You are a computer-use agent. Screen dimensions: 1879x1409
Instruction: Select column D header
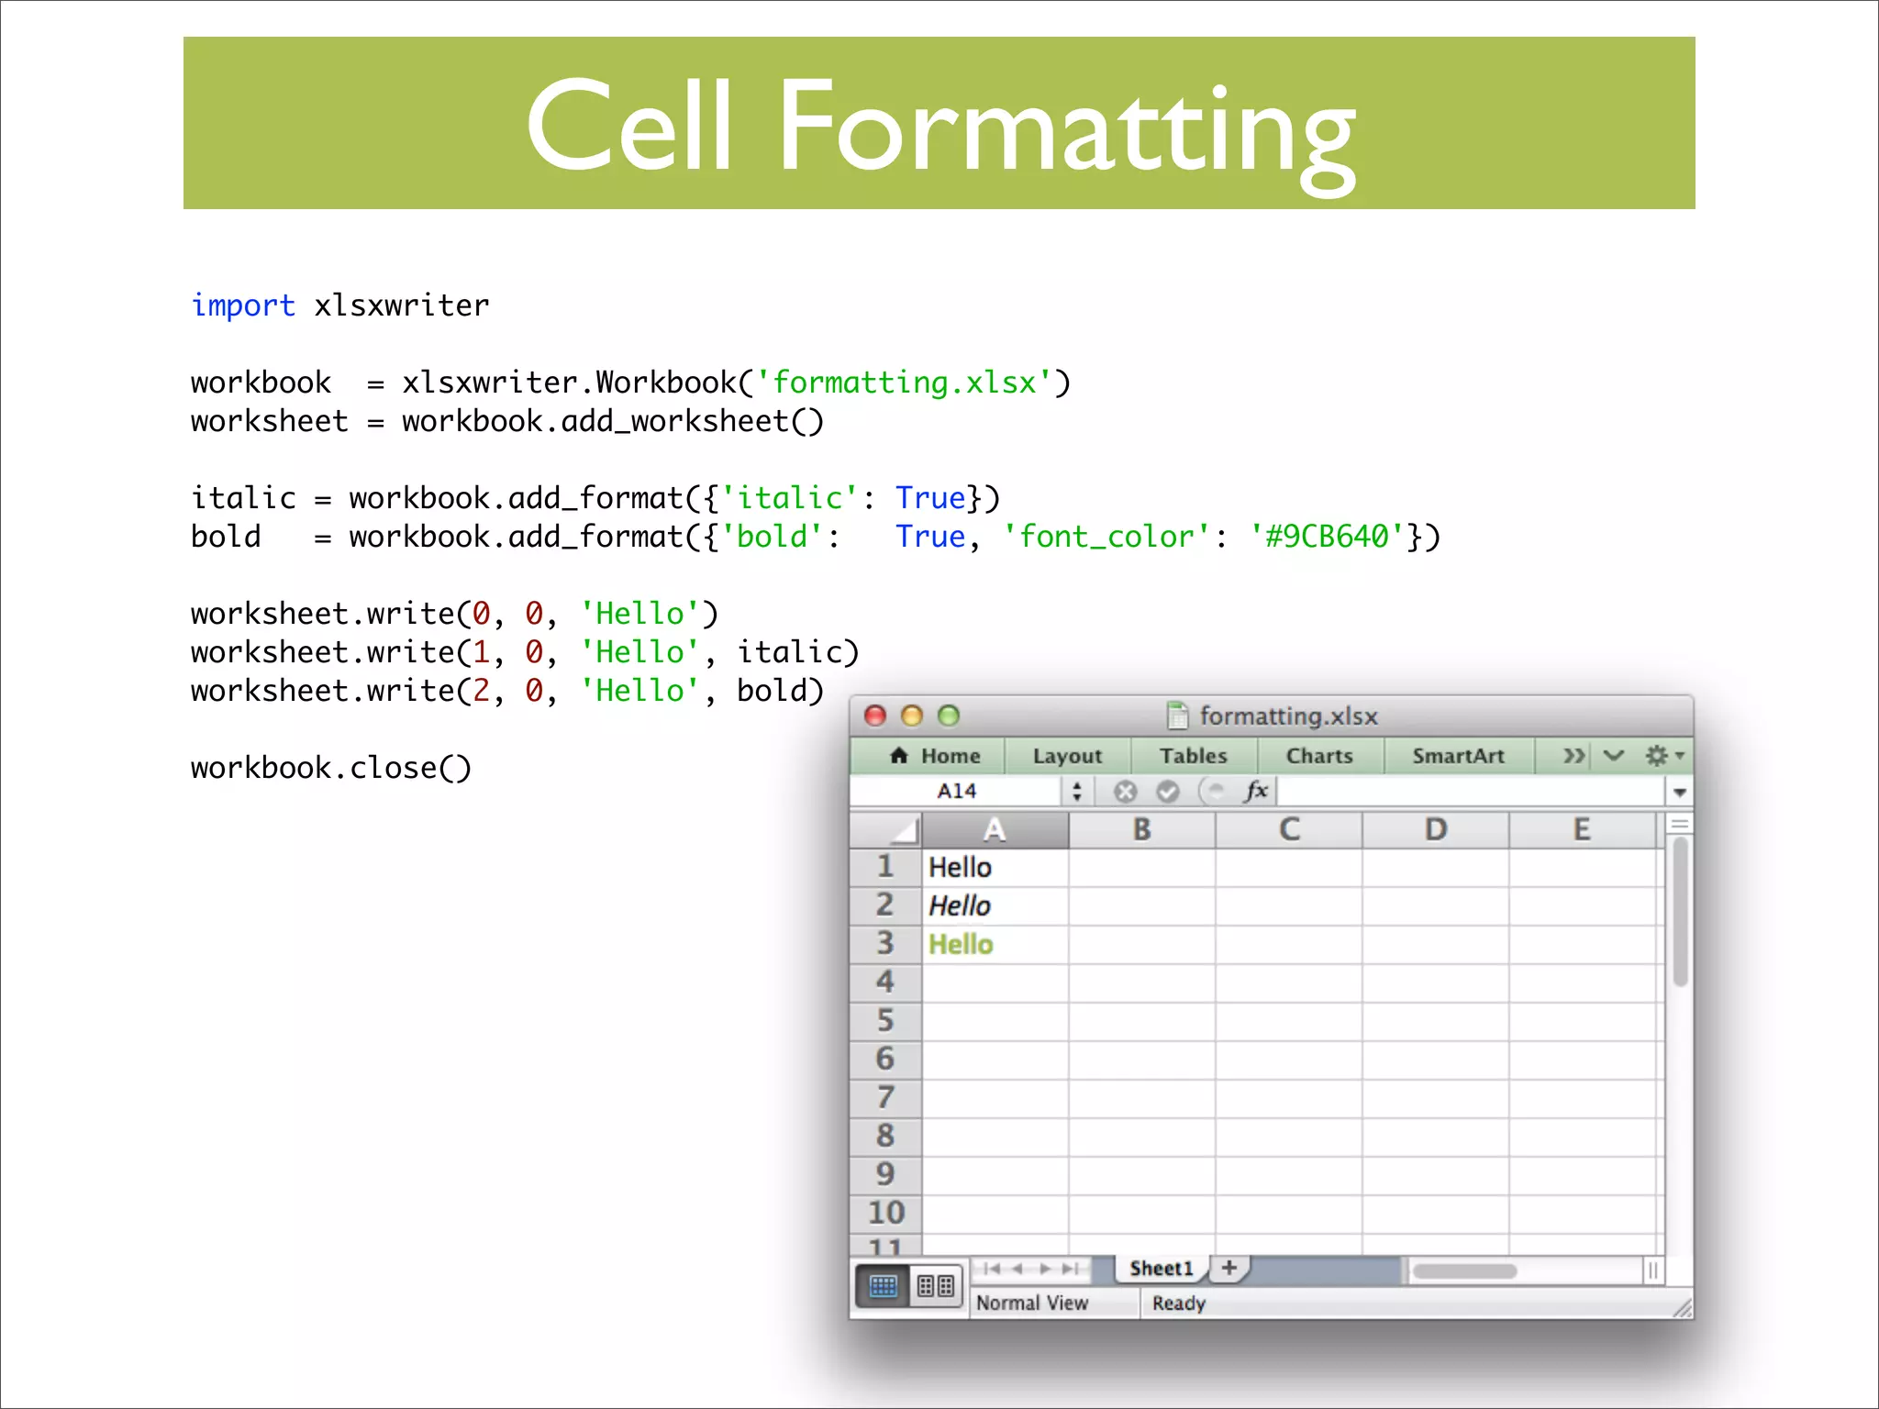click(x=1436, y=830)
